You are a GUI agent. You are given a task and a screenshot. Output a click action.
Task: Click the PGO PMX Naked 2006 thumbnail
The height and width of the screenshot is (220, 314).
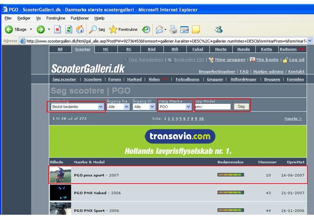point(60,193)
